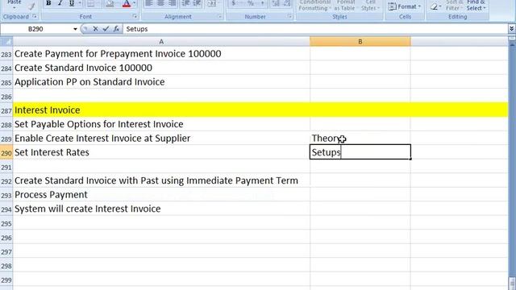516x290 pixels.
Task: Select cell 'Set Payable Options for Interest Invoice'
Action: (x=161, y=124)
